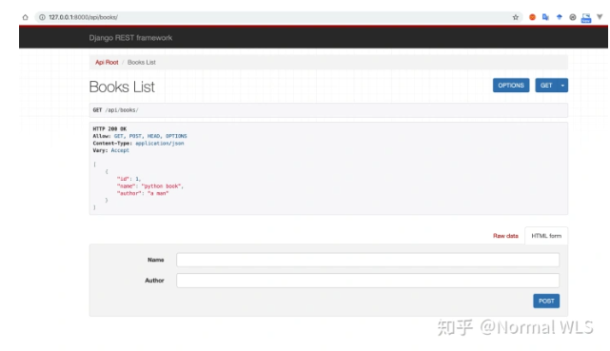Bookmark this page with the star icon

[x=516, y=17]
